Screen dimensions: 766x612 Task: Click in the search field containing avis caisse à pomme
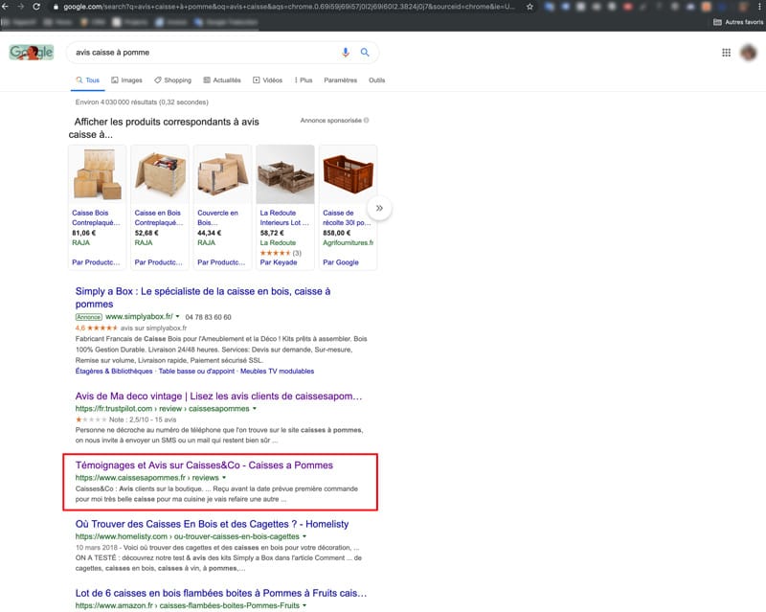pos(201,53)
